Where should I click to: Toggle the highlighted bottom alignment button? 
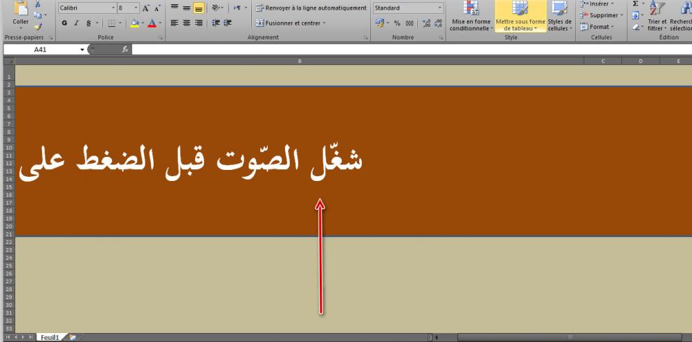tap(199, 8)
